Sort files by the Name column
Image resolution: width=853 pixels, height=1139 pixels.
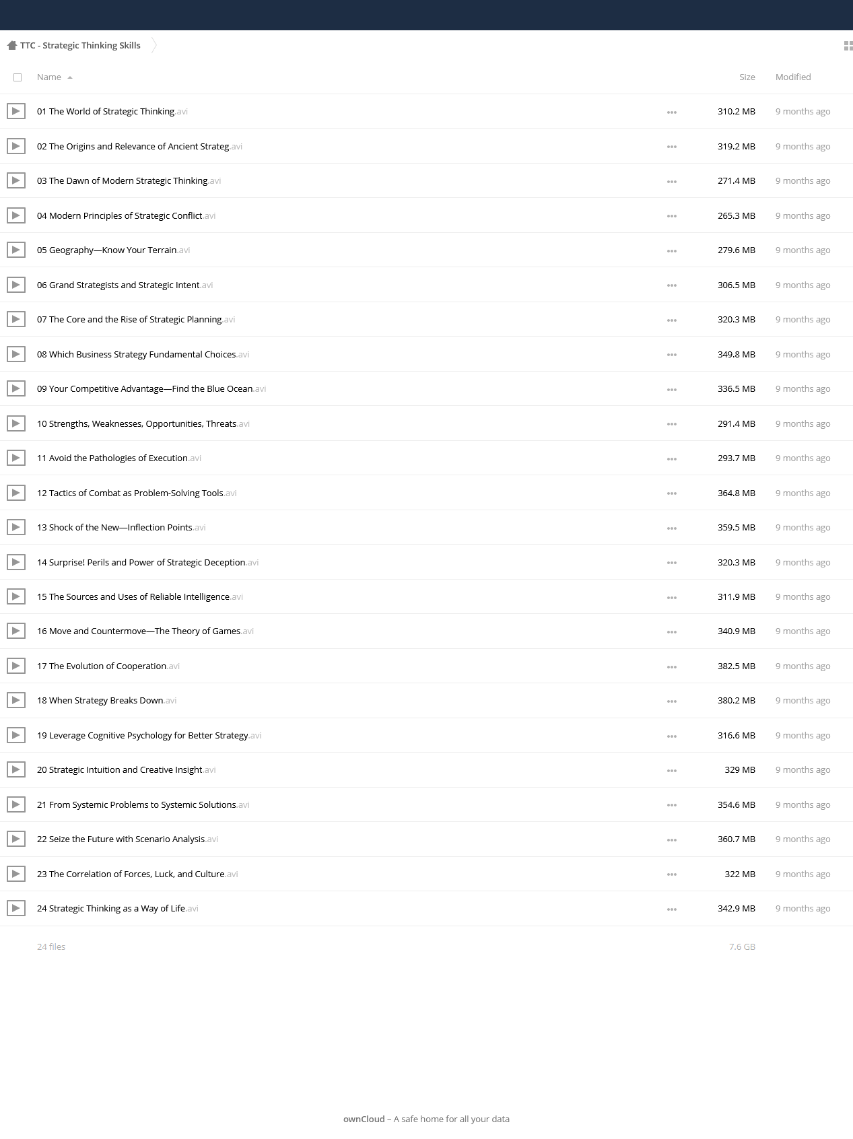coord(49,77)
